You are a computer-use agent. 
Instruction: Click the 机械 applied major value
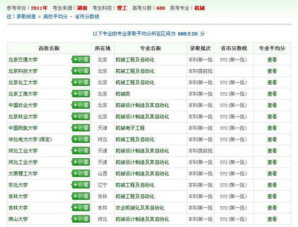[199, 8]
